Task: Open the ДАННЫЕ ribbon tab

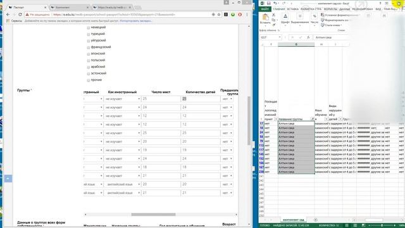Action: point(344,9)
